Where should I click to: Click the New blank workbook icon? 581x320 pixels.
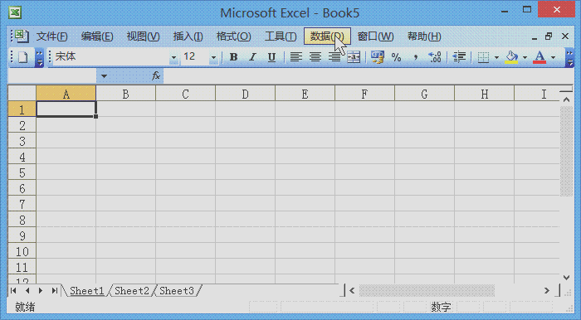[x=23, y=57]
